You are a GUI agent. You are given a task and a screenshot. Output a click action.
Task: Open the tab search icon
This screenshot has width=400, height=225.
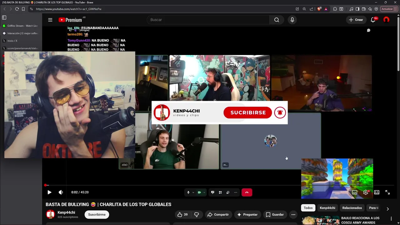click(341, 9)
